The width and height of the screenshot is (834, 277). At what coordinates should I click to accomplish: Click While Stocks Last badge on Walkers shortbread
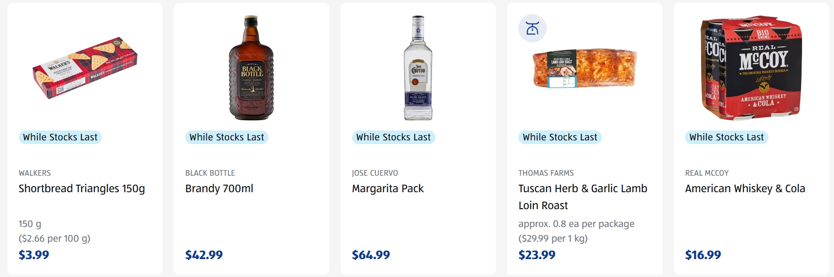60,137
